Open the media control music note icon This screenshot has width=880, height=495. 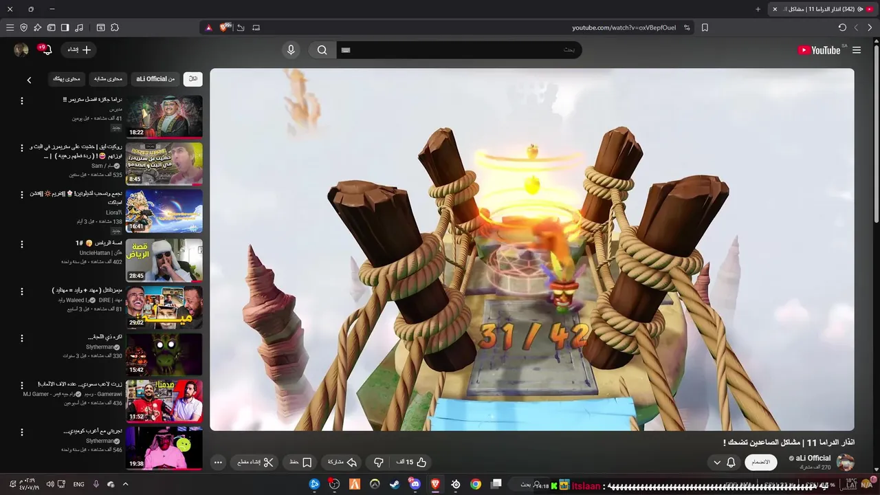[x=79, y=27]
